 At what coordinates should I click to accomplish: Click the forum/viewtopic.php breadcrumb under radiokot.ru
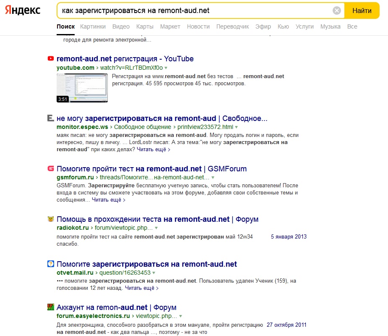click(x=124, y=228)
